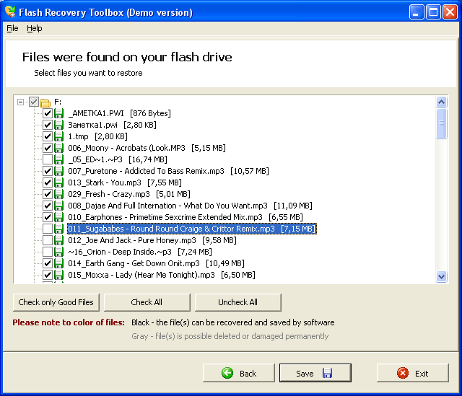
Task: Click the F: drive folder icon
Action: point(45,102)
